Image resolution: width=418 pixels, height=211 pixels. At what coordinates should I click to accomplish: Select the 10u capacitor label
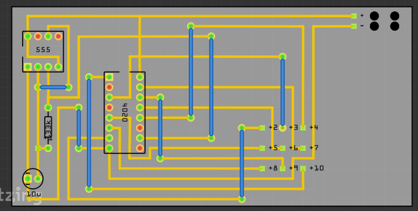(x=34, y=194)
